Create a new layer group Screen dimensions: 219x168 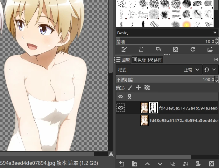coord(135,164)
